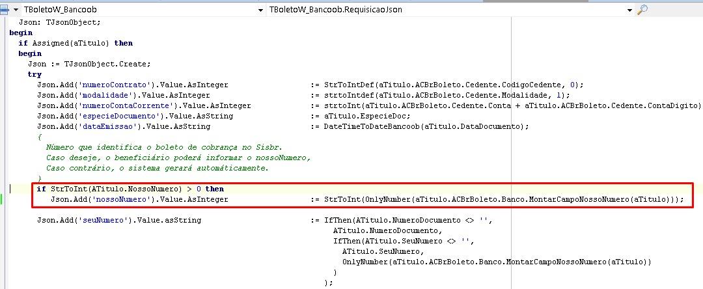The width and height of the screenshot is (703, 289).
Task: Click the Json.Add('especieDocumento') statement
Action: 135,116
